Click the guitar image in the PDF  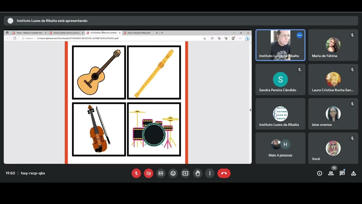click(99, 72)
